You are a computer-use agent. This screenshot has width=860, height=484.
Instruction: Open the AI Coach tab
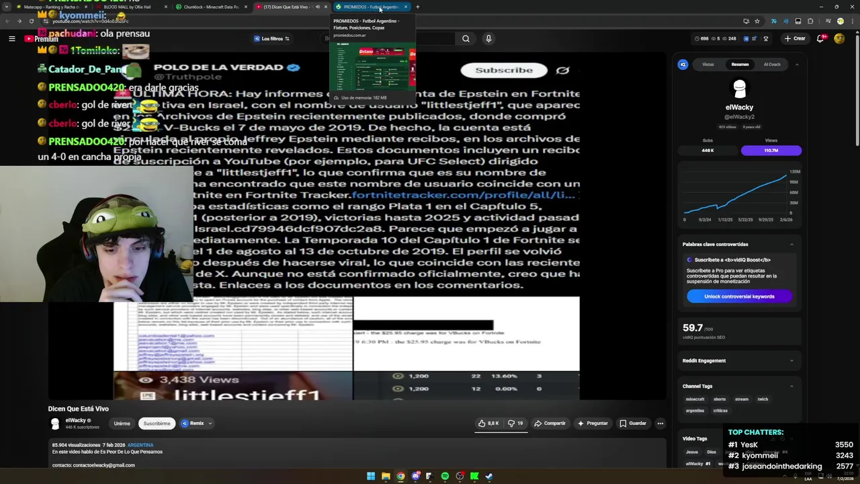coord(772,65)
